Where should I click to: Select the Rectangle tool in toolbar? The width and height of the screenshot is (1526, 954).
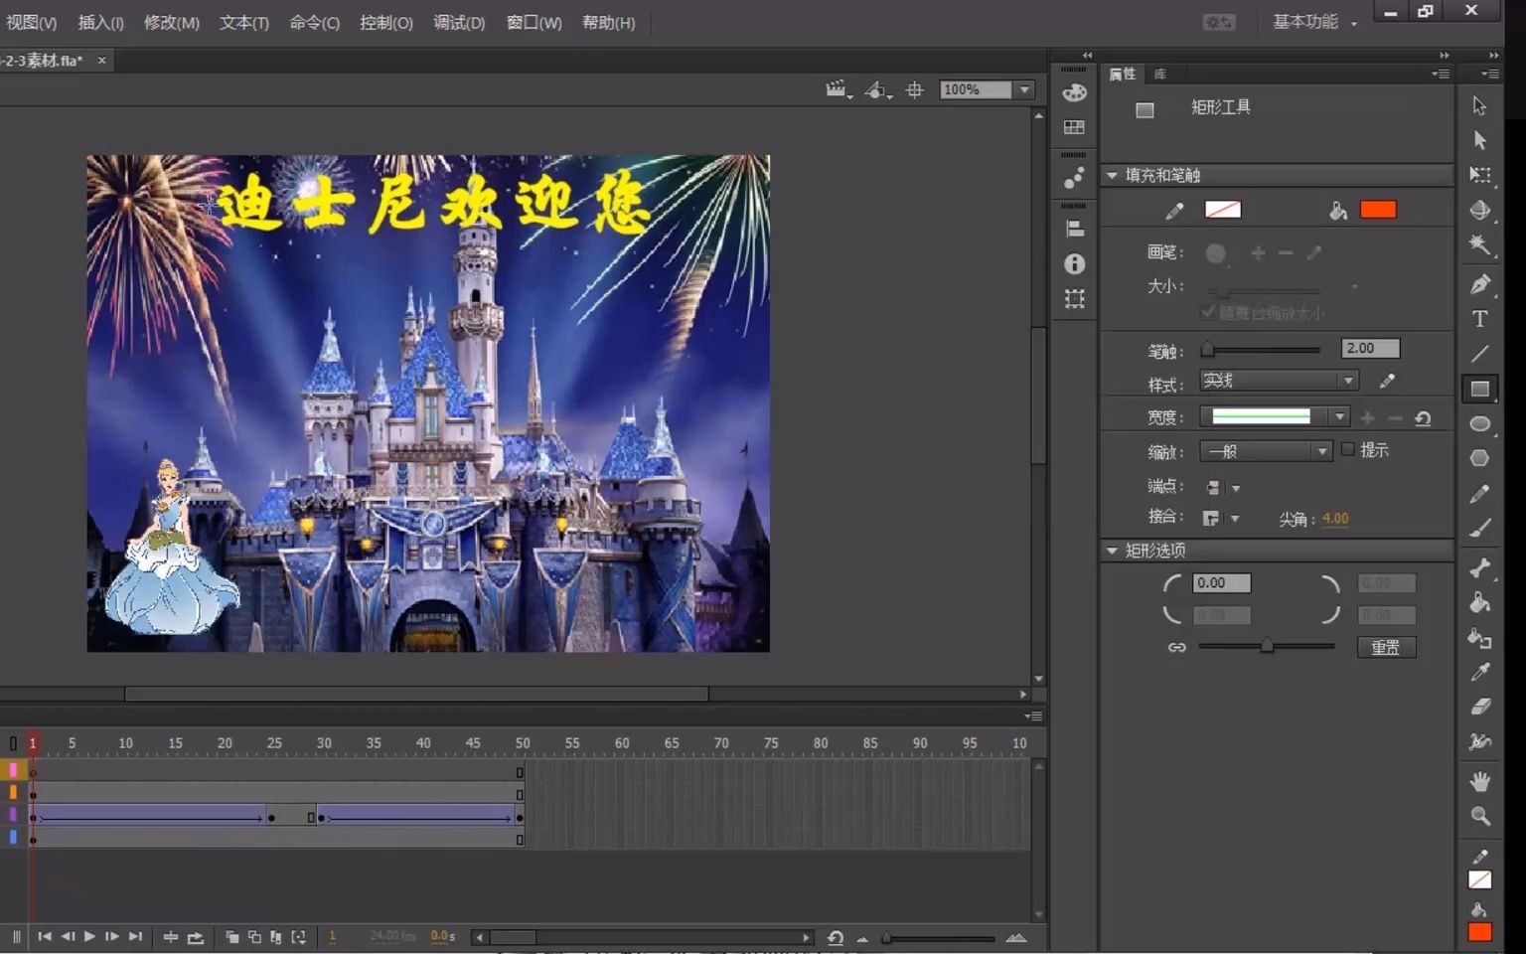point(1479,389)
